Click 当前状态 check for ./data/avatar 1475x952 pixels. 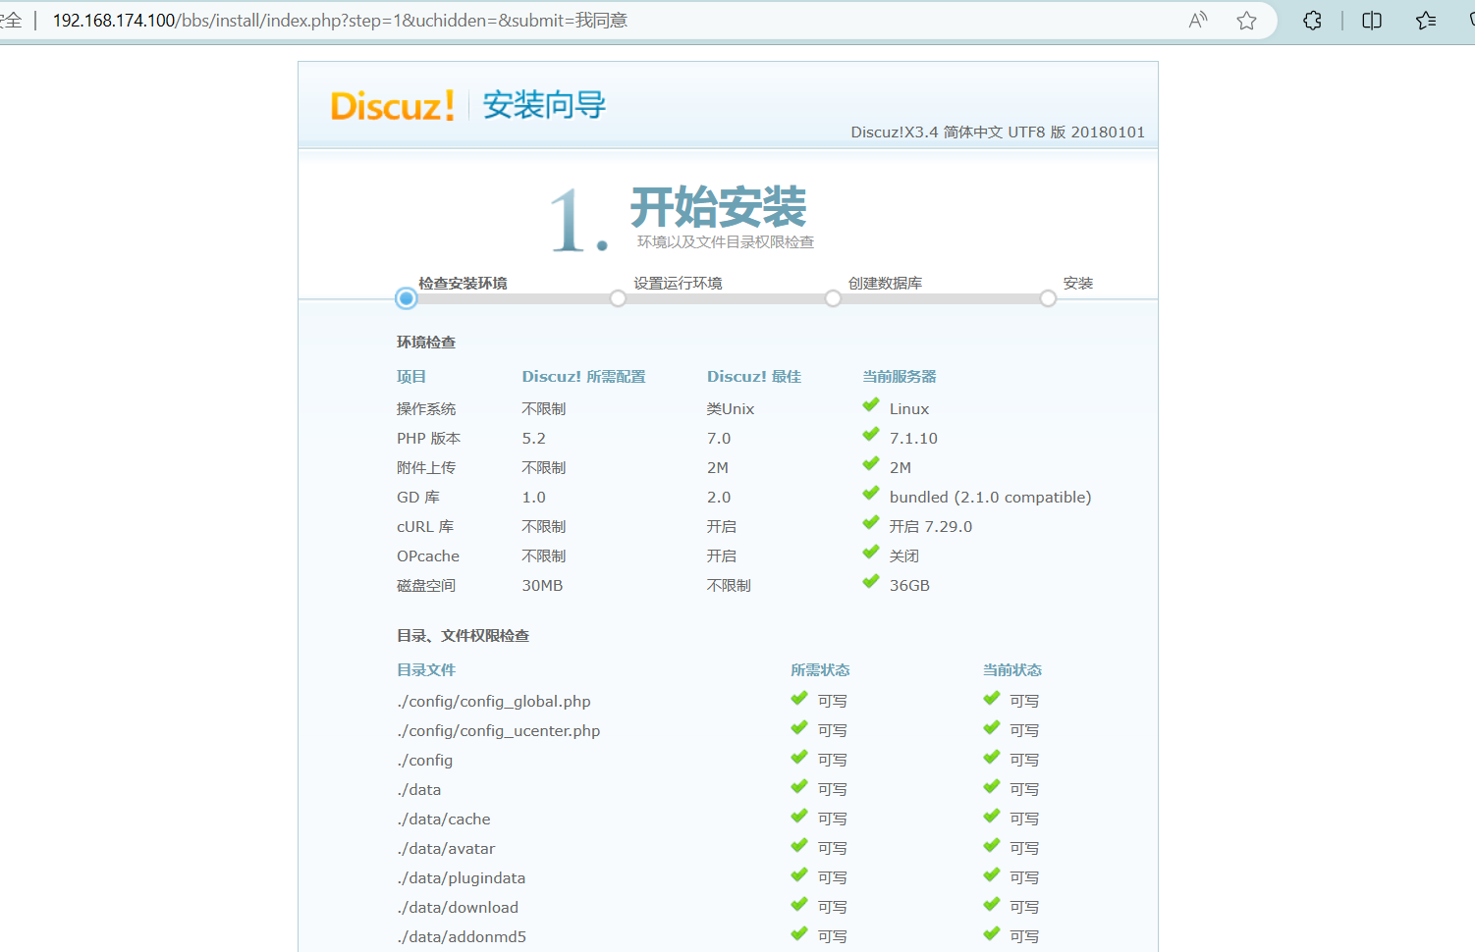[x=992, y=846]
